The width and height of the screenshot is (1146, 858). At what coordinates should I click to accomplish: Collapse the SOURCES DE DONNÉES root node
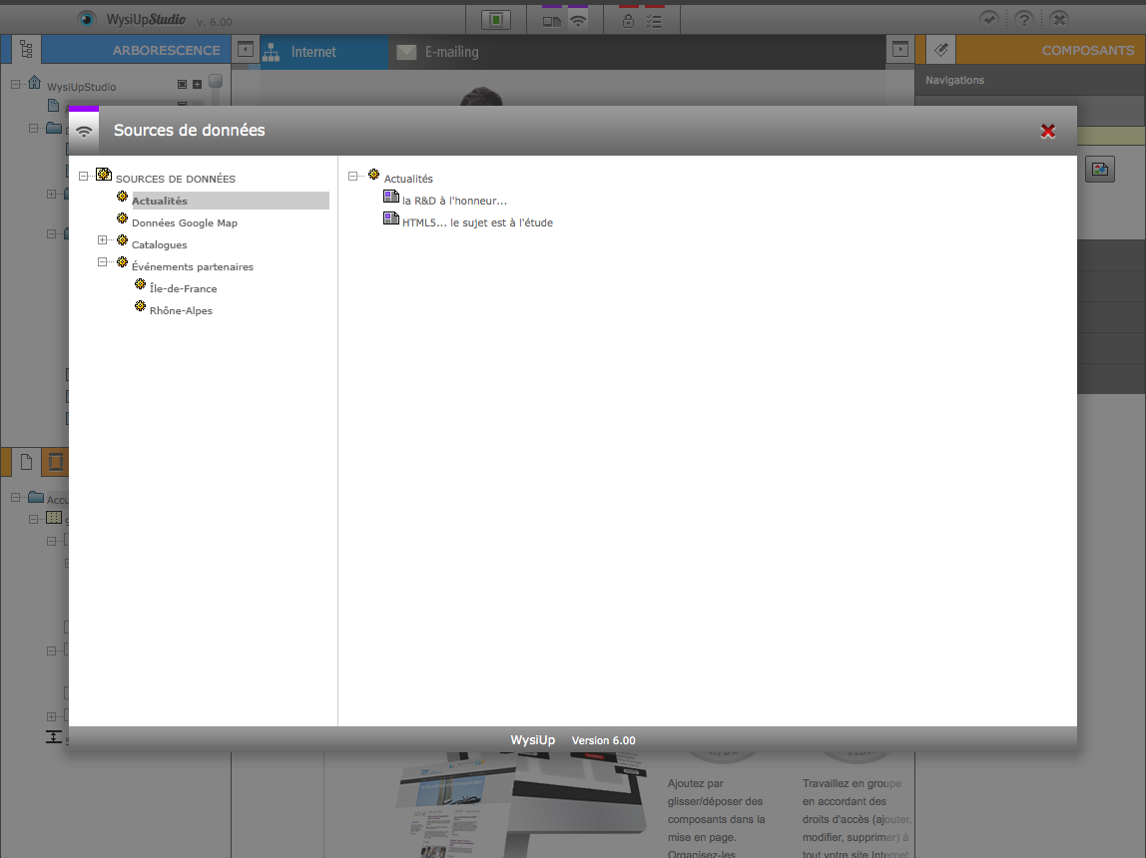[84, 176]
